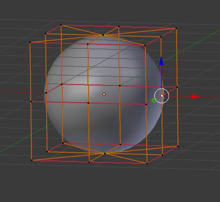The image size is (220, 202).
Task: Select lattice's front bottom-right corner vertex
Action: coord(147,163)
